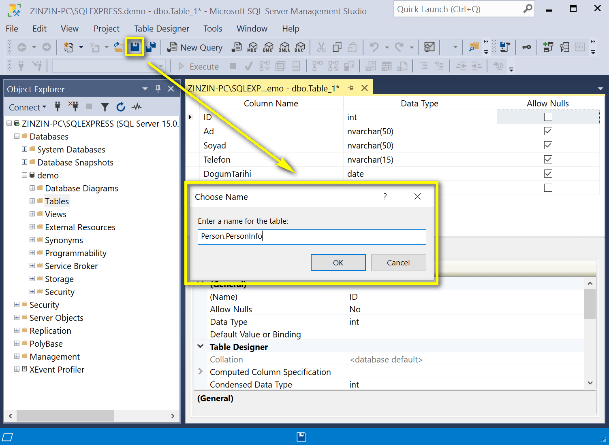Refresh the Object Explorer tree
609x445 pixels.
pos(121,107)
